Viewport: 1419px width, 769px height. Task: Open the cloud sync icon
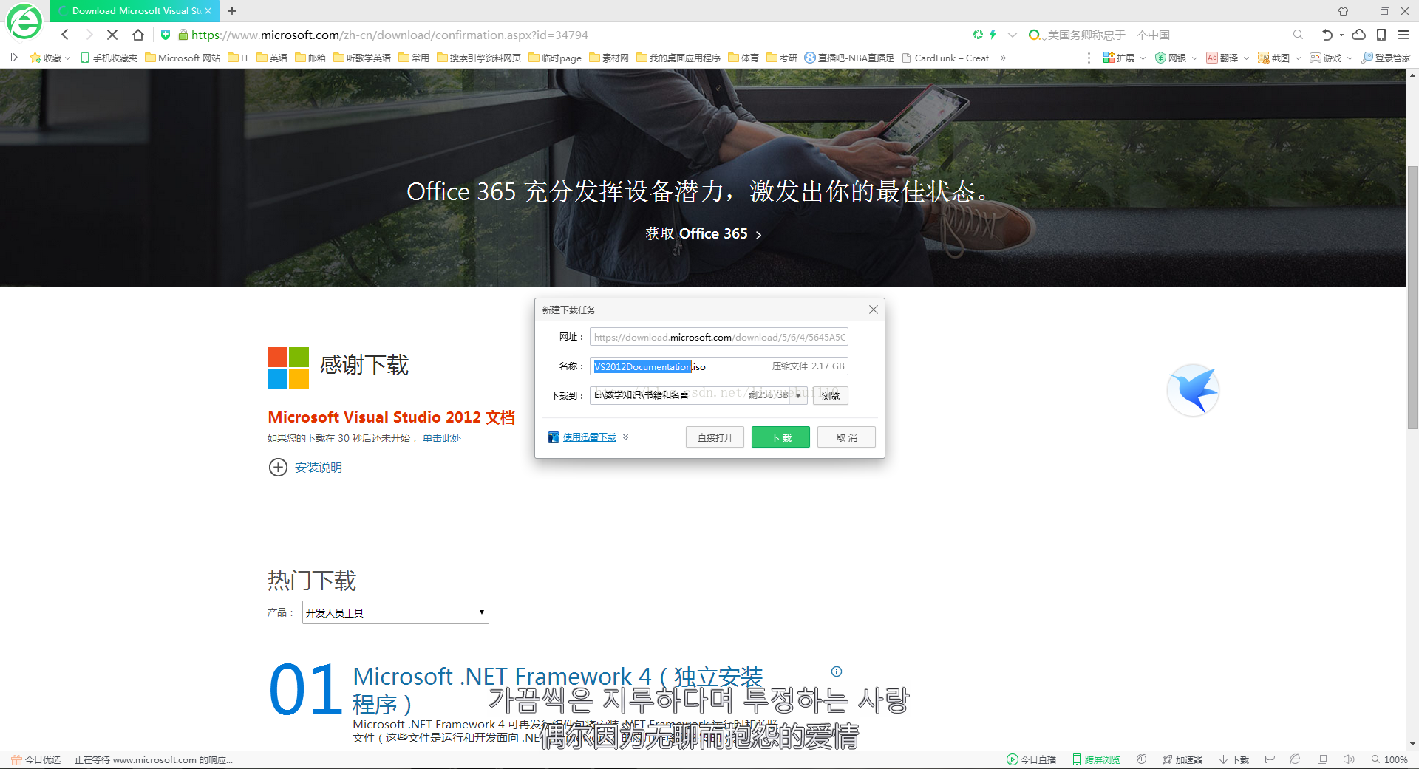tap(1358, 35)
